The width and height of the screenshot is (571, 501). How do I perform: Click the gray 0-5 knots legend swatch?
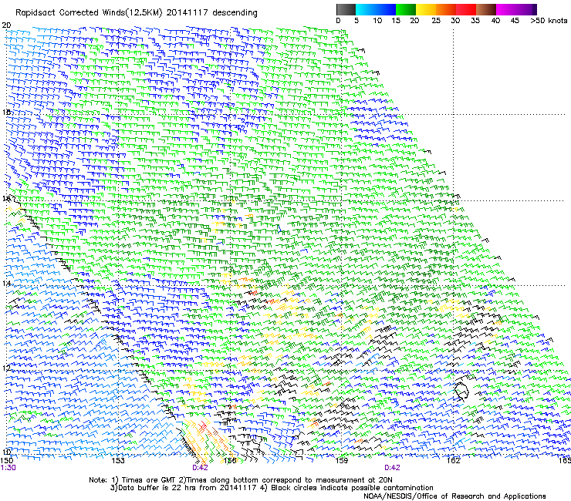click(x=346, y=9)
